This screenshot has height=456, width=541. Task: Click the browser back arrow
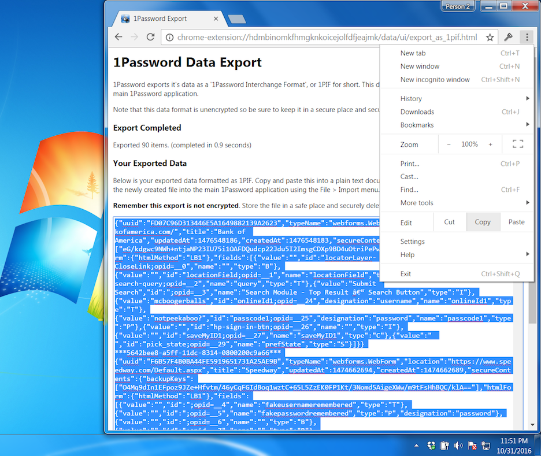[x=118, y=37]
